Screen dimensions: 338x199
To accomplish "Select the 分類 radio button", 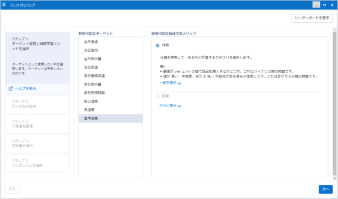I will [157, 45].
